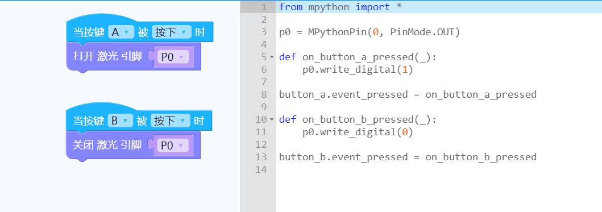Click 'p0.write_digital(1)' code line
The height and width of the screenshot is (212, 602).
(358, 69)
